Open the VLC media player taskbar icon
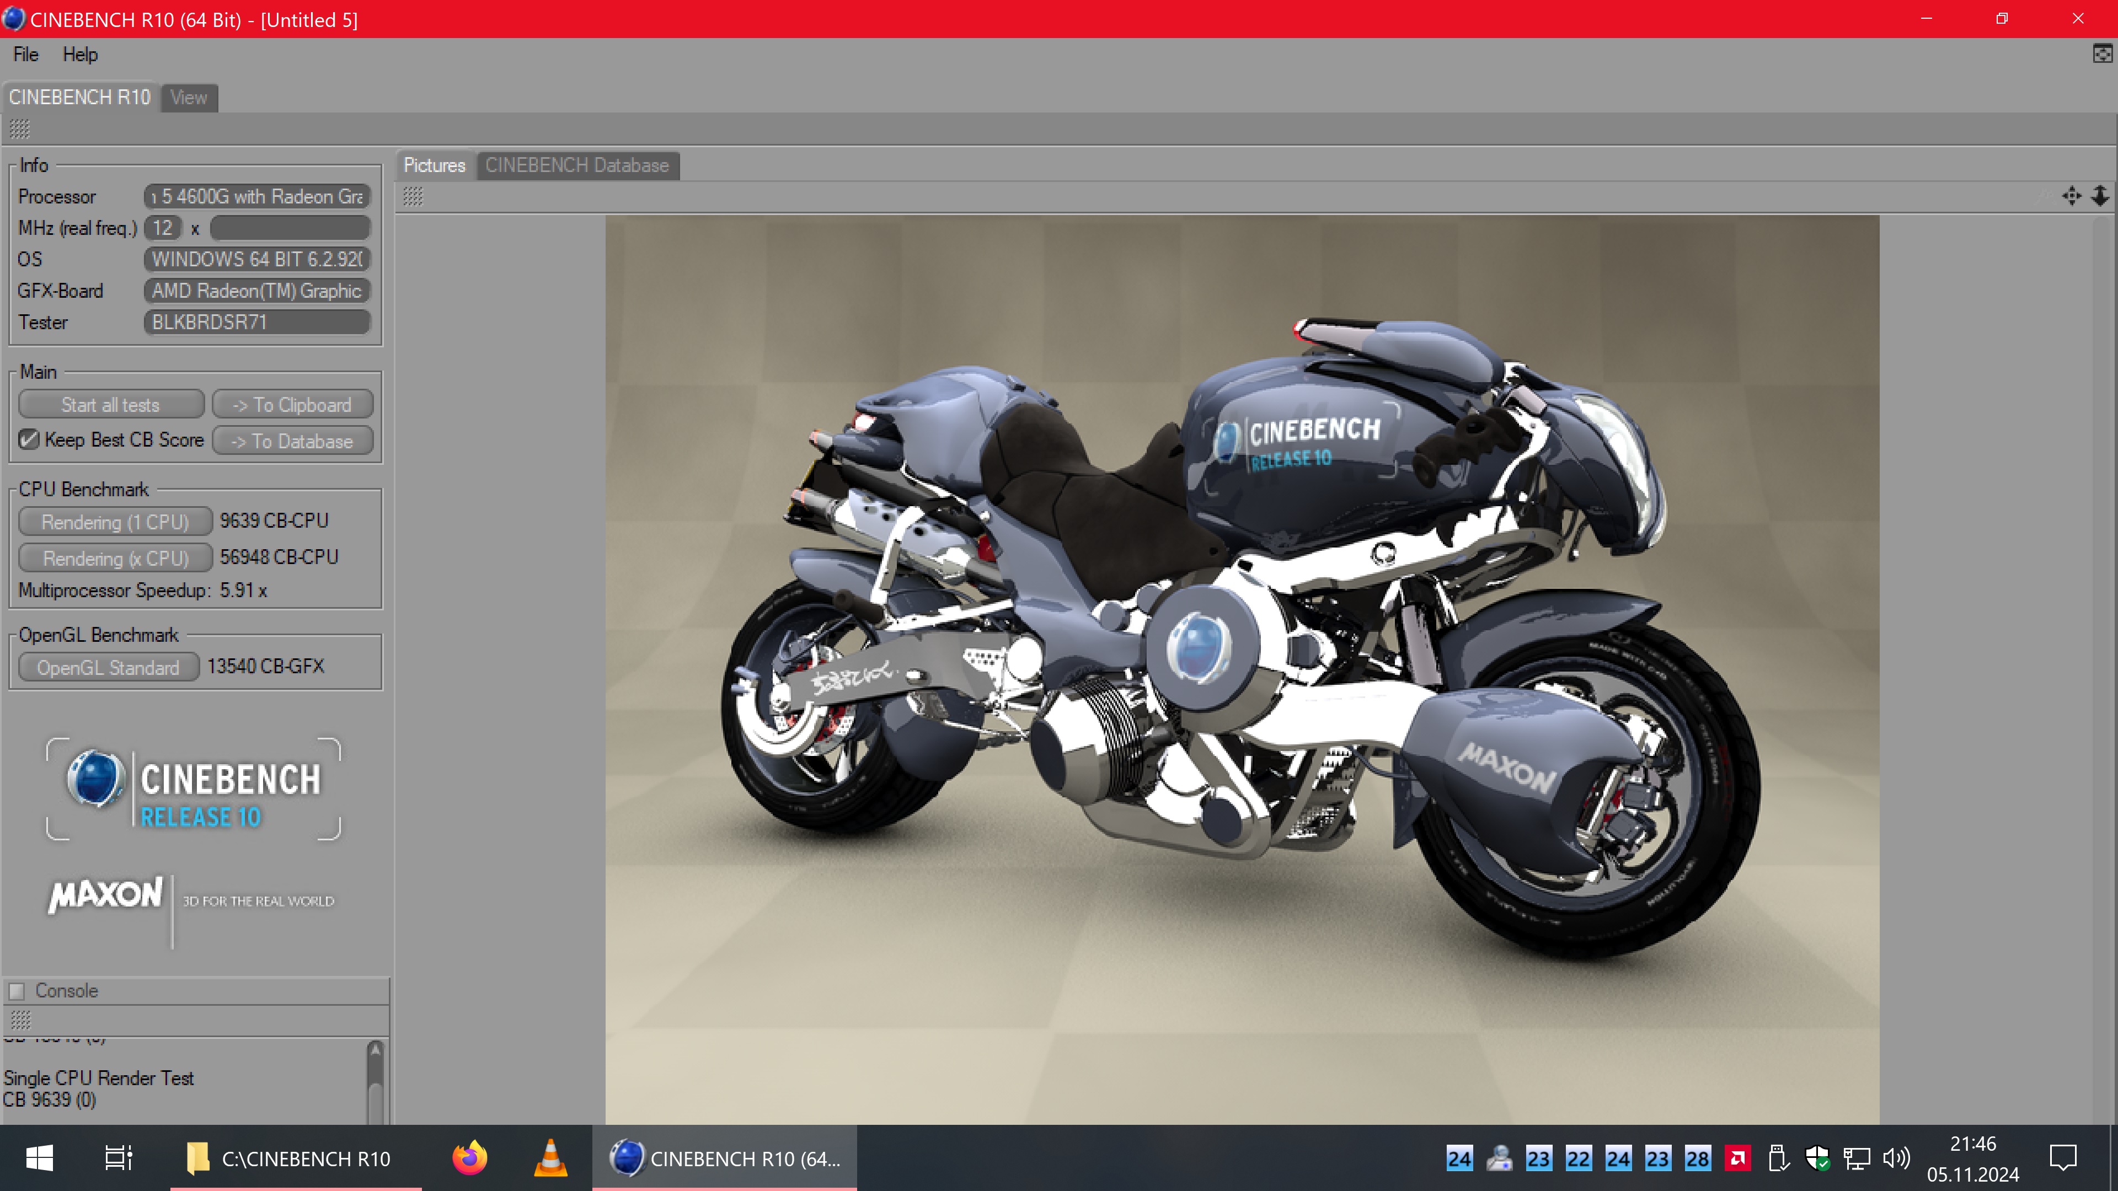2118x1191 pixels. coord(550,1158)
